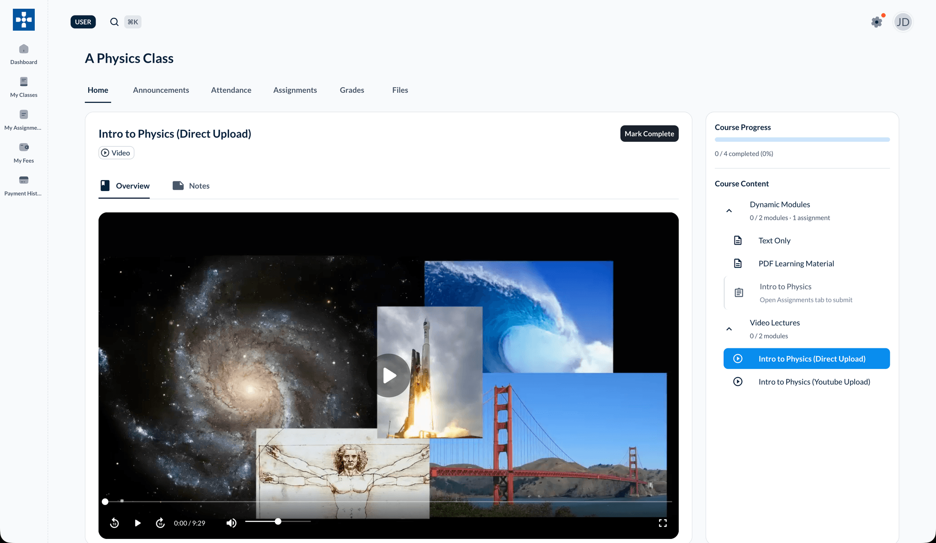Viewport: 936px width, 543px height.
Task: Skip forward 10 seconds in video
Action: 160,523
